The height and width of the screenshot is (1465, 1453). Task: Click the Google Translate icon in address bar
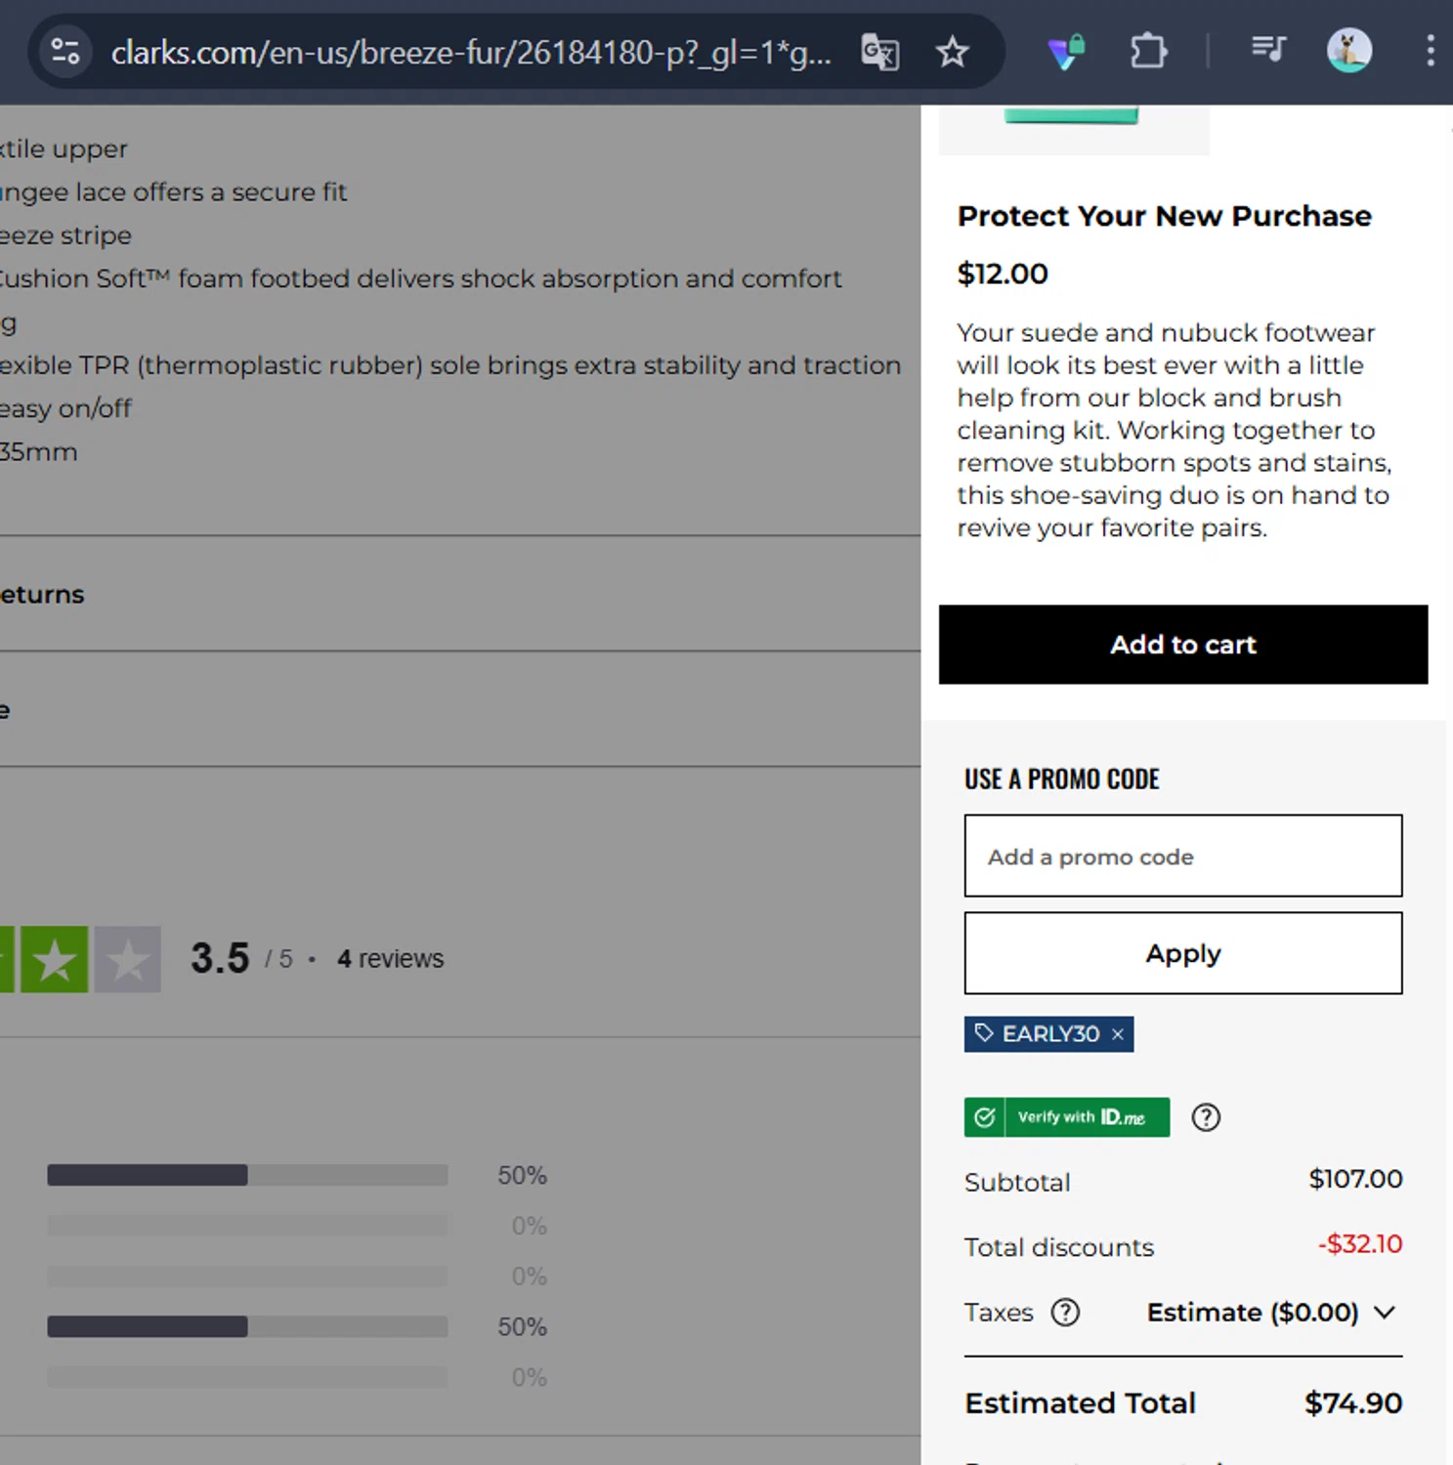pos(879,52)
